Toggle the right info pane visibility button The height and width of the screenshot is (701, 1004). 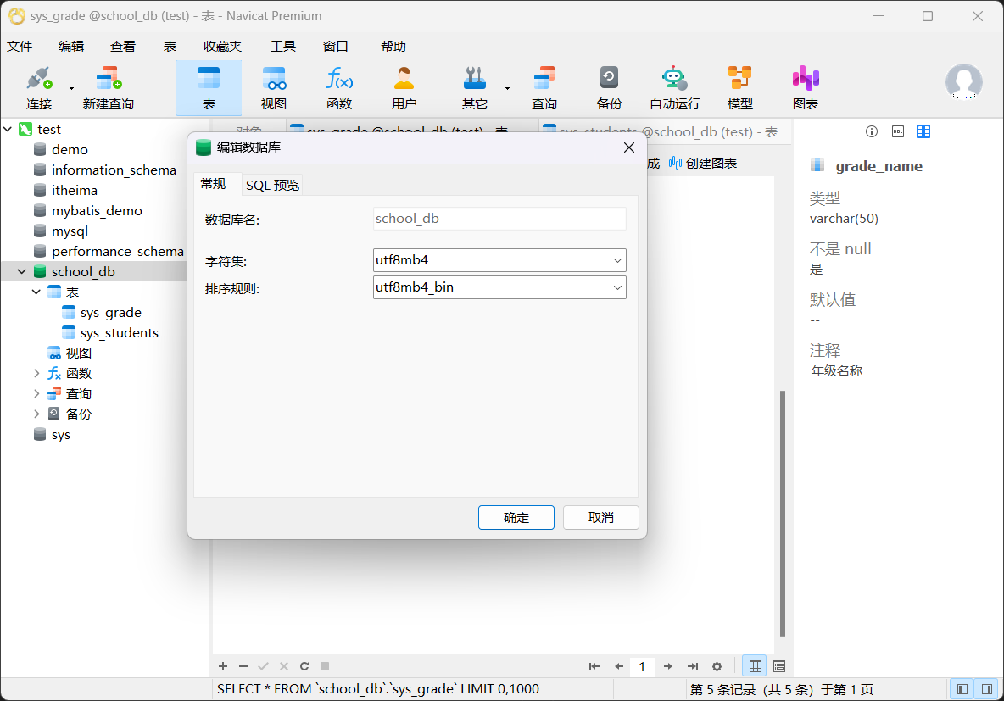click(x=985, y=689)
